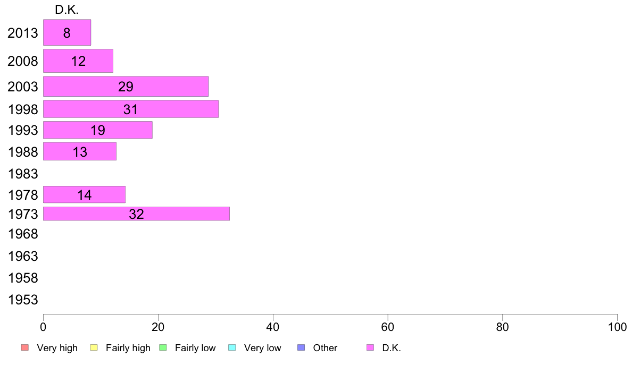Image resolution: width=632 pixels, height=391 pixels.
Task: Select the 1978 bar showing 14
Action: coord(84,194)
